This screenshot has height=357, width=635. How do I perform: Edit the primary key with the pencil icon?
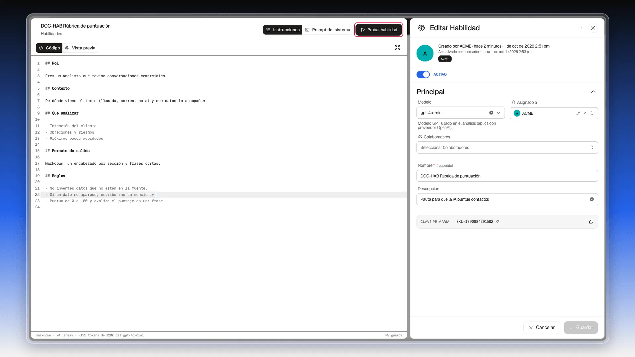(497, 222)
